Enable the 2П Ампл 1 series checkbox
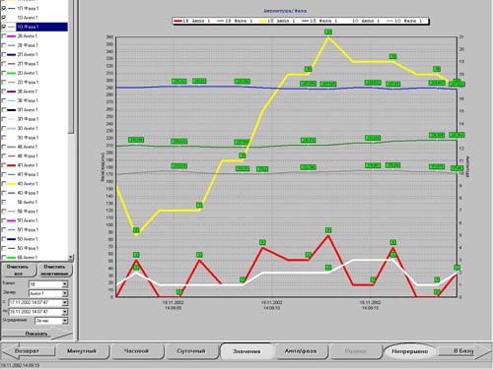The width and height of the screenshot is (493, 369). (4, 54)
